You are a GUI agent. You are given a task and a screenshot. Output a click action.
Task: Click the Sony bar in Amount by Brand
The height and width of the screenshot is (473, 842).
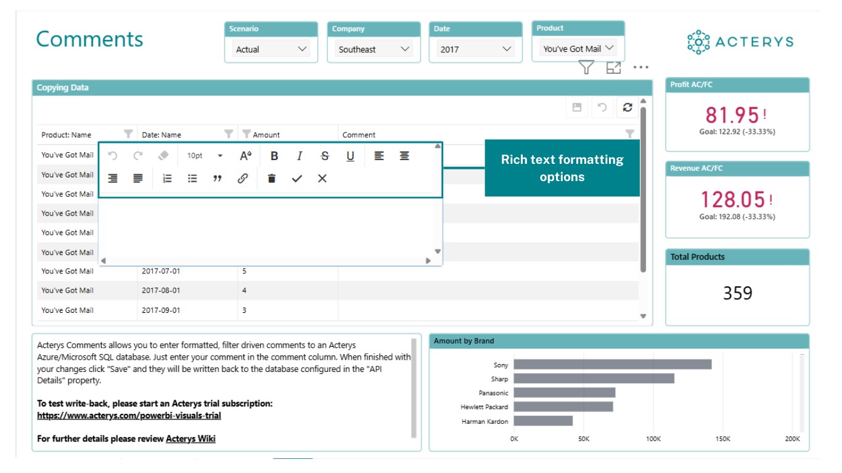[x=613, y=365]
